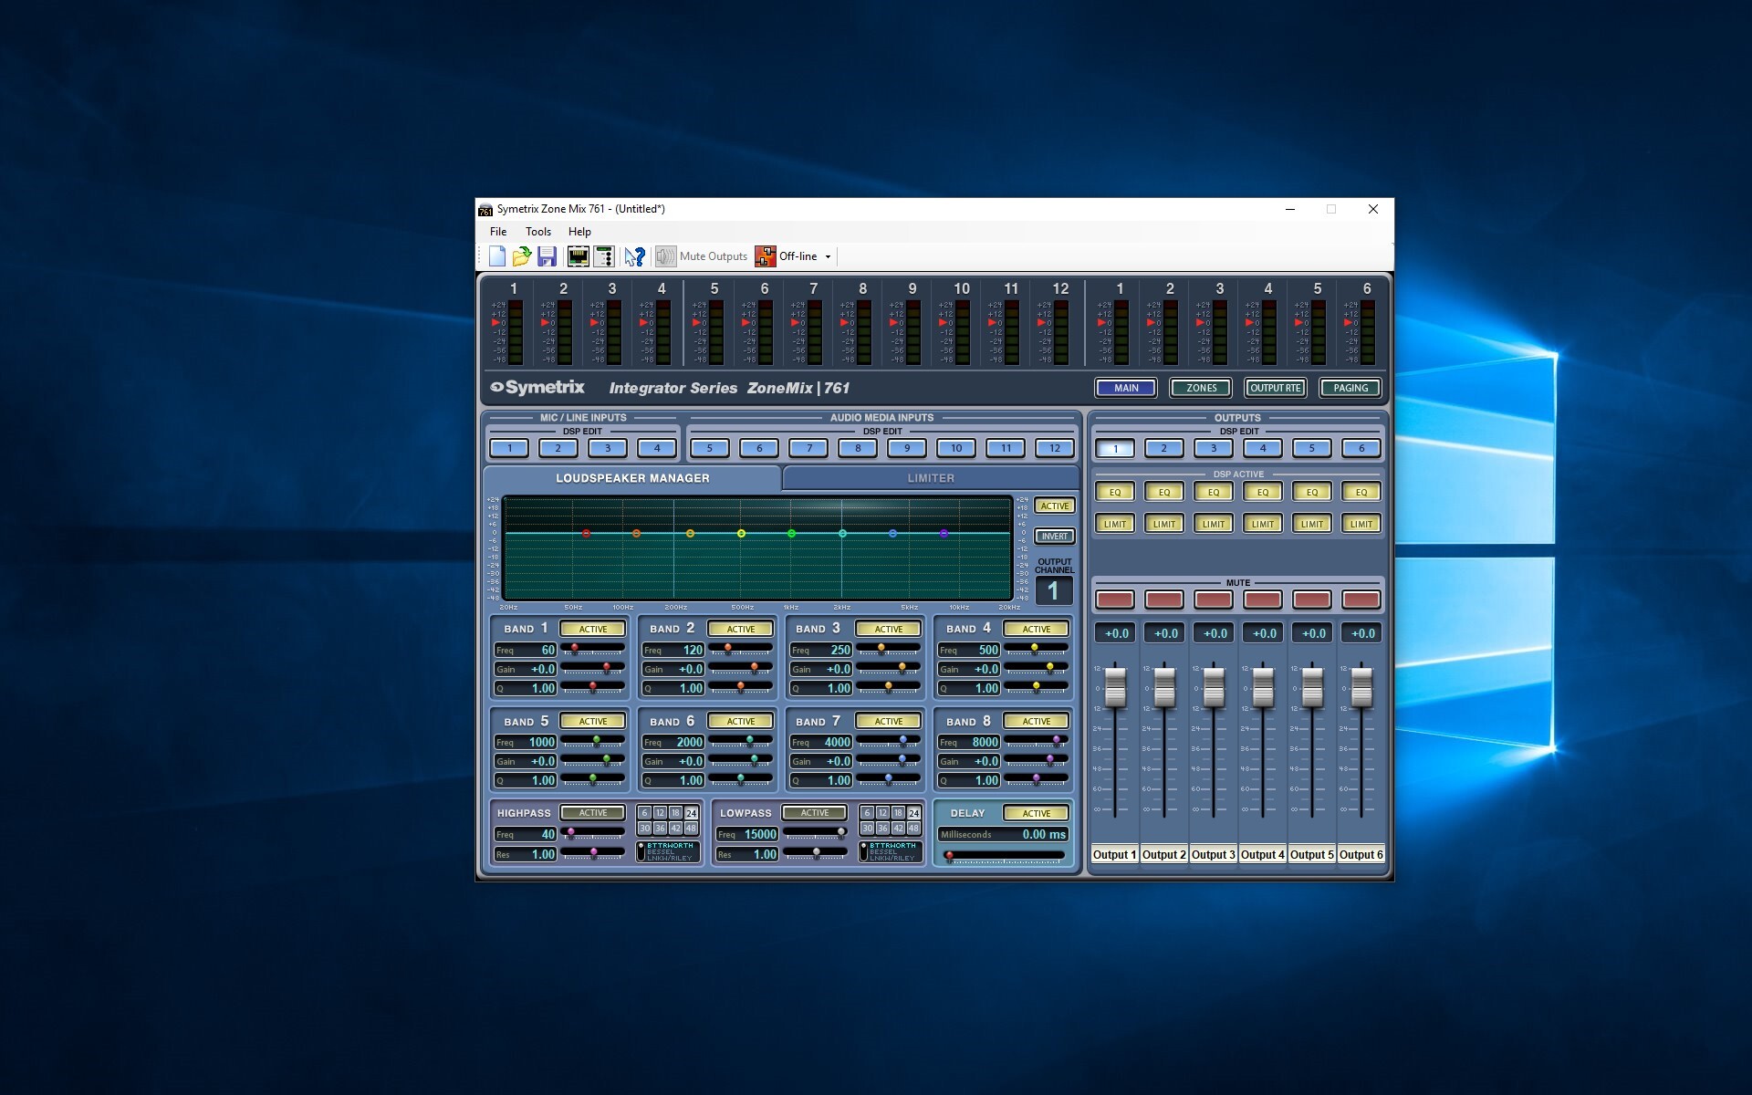Click the New file toolbar icon
The image size is (1752, 1095).
coord(497,256)
